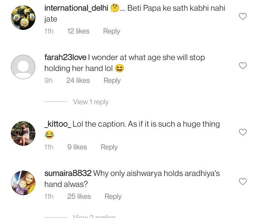This screenshot has height=218, width=262.
Task: Expand View 1 reply under farah23love
Action: 90,102
